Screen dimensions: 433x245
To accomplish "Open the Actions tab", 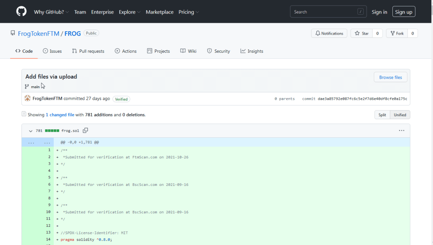I will tap(126, 51).
